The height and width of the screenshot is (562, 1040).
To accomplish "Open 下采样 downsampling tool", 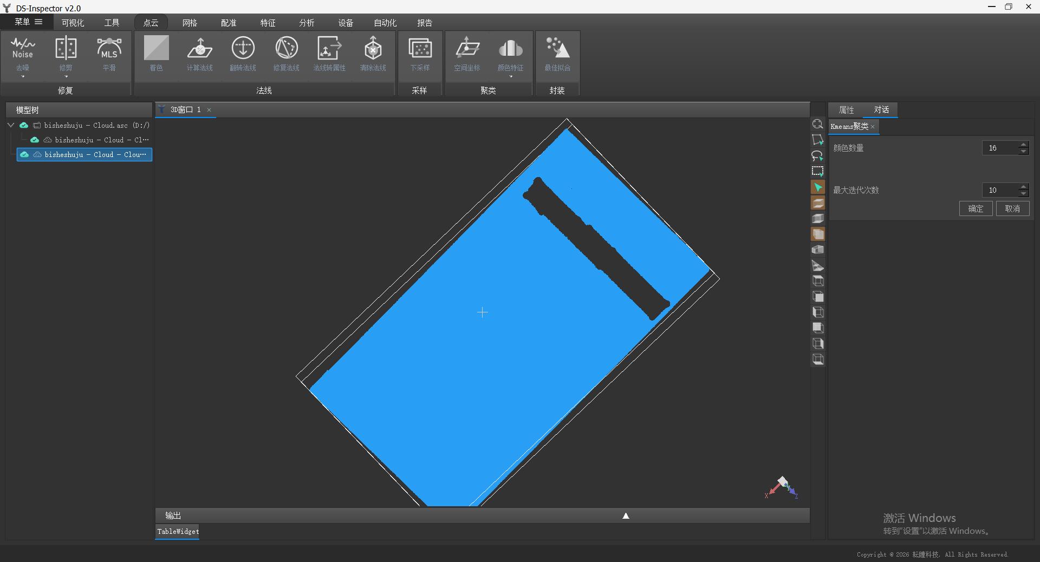I will click(x=420, y=54).
